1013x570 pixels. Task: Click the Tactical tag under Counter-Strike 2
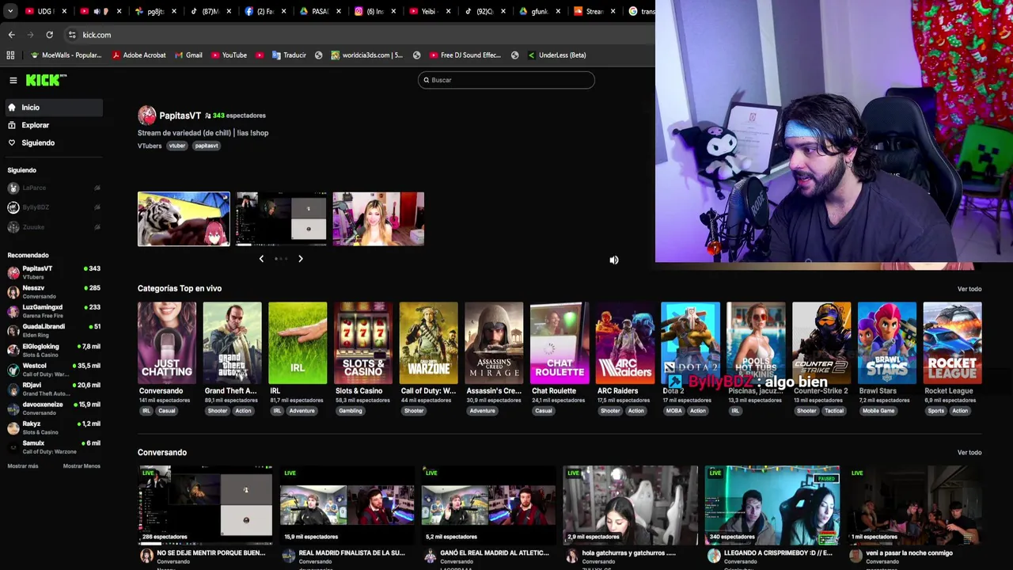coord(834,411)
